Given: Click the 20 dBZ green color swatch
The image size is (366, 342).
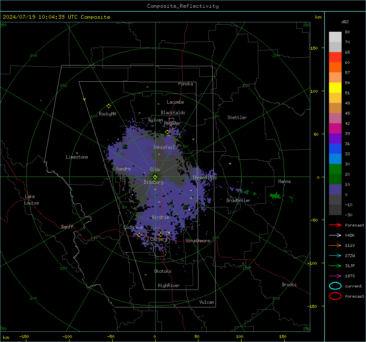Looking at the screenshot, I should click(x=335, y=169).
